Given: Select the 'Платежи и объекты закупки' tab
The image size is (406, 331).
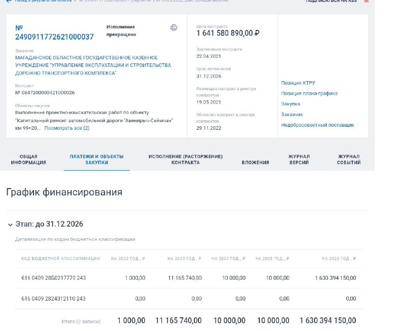Looking at the screenshot, I should (x=96, y=160).
